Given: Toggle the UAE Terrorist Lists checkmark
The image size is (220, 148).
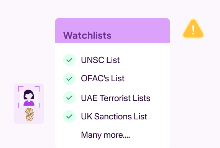Looking at the screenshot, I should [x=69, y=98].
